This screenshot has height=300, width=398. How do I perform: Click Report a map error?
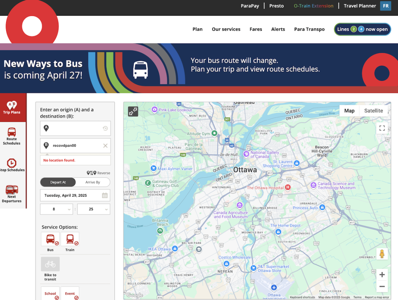pos(377,297)
